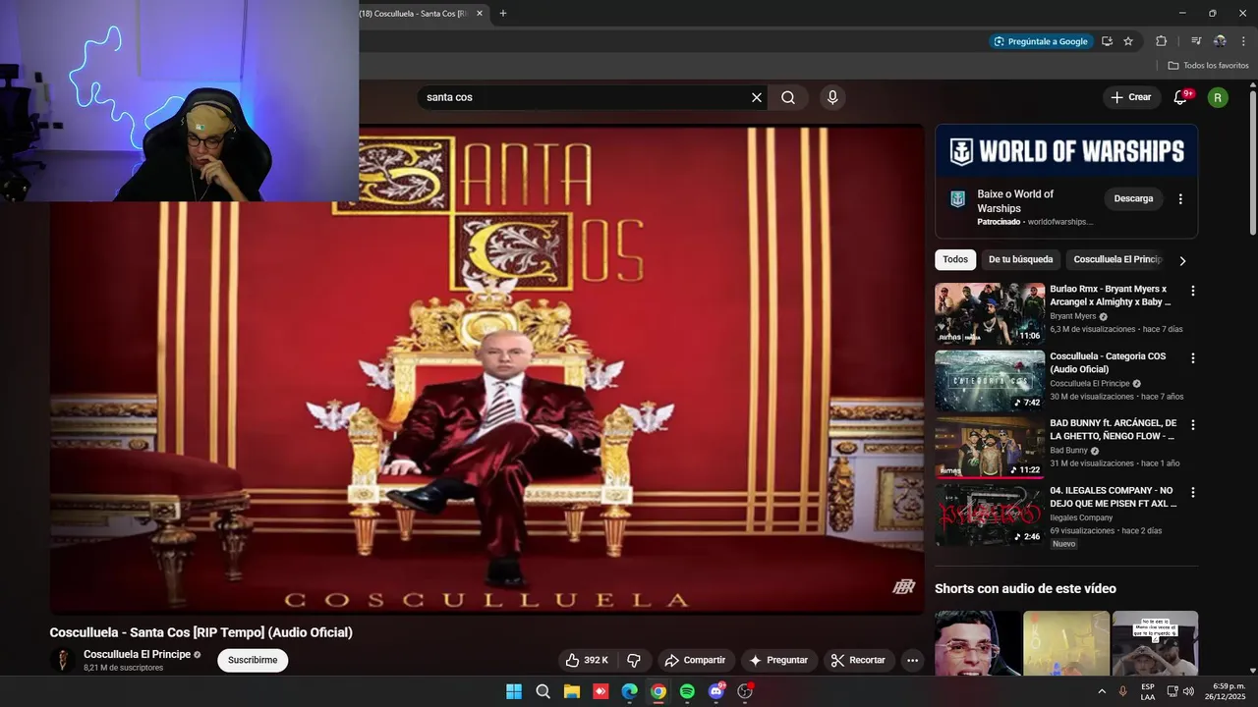Screen dimensions: 1258x707
Task: Show hidden system tray icons
Action: pyautogui.click(x=1102, y=691)
